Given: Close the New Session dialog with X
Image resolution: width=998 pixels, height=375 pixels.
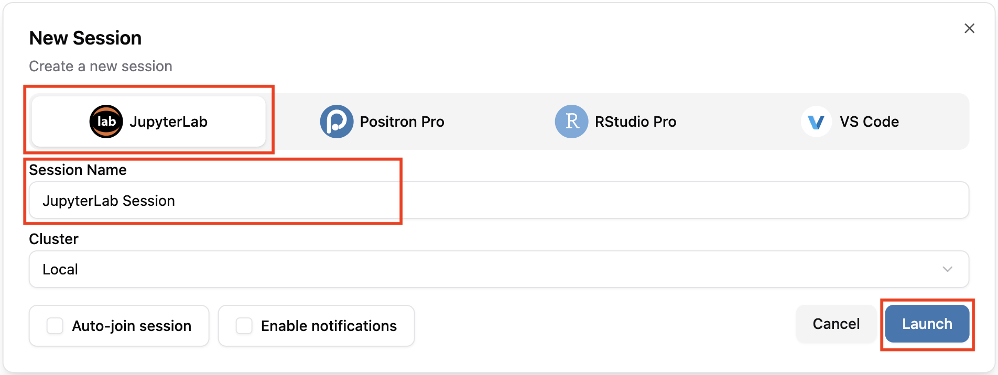Looking at the screenshot, I should click(969, 28).
